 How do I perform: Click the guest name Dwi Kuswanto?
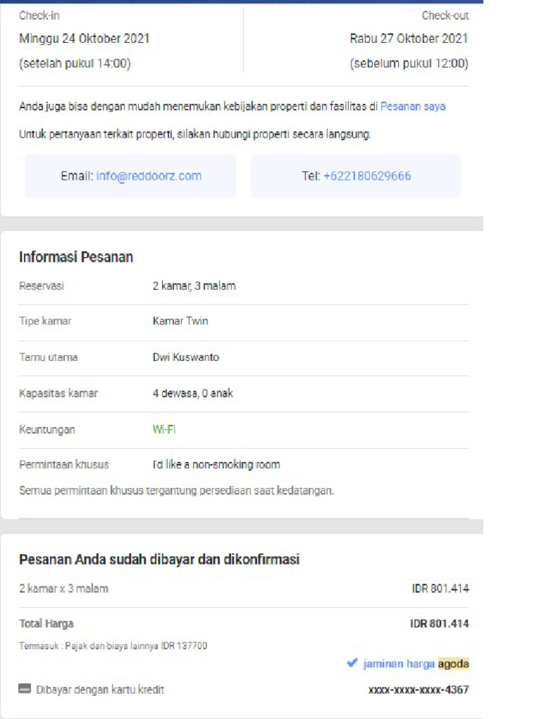click(186, 357)
